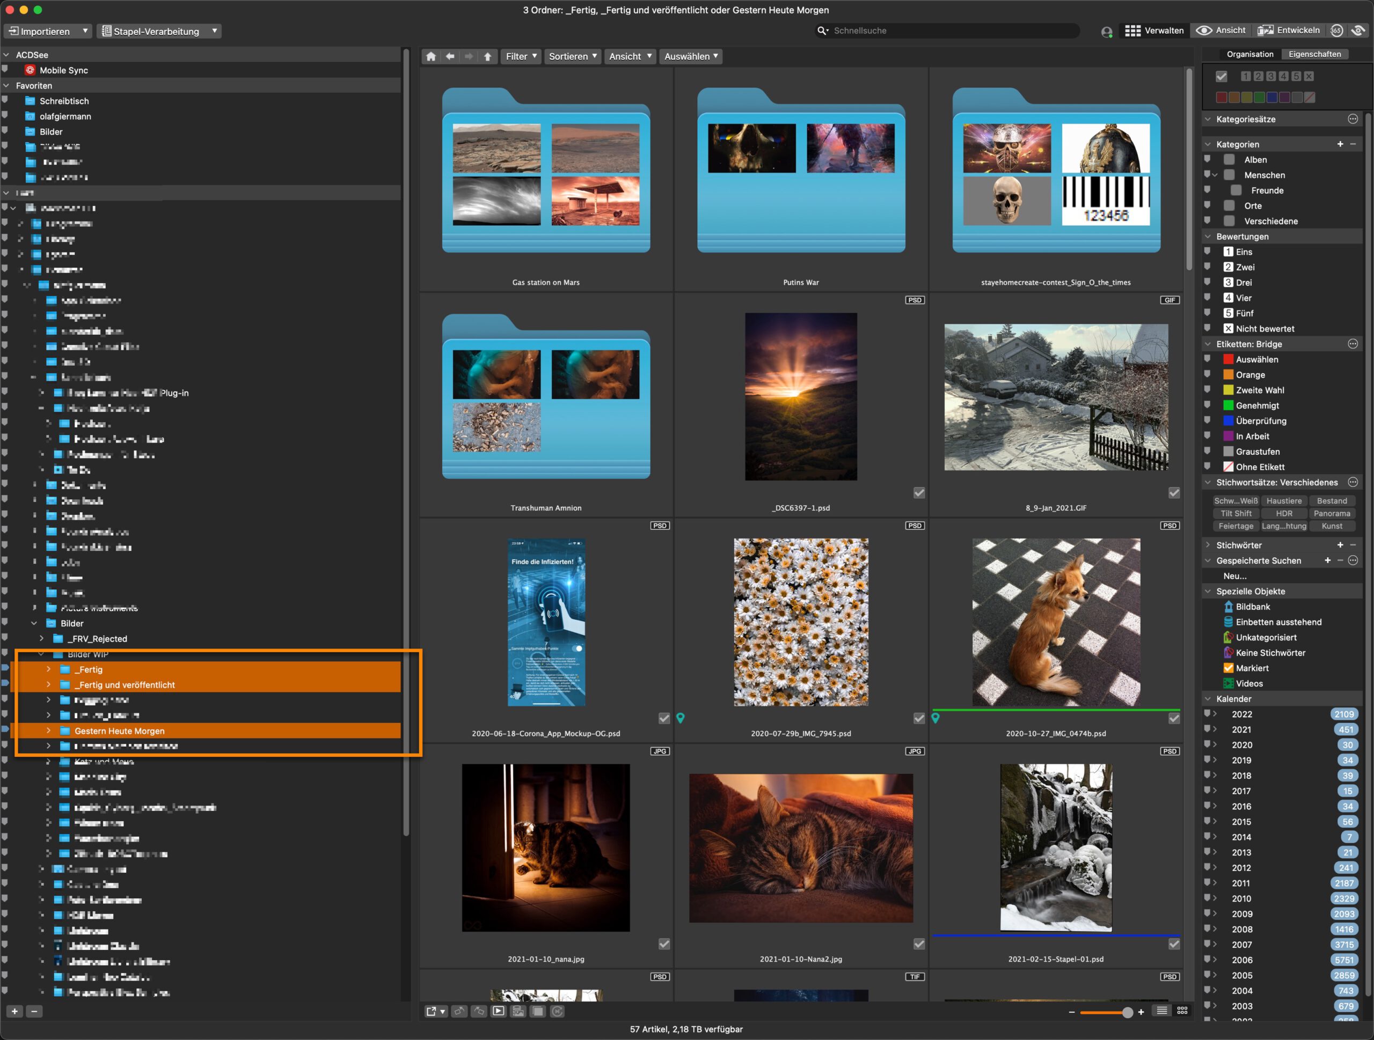1374x1040 pixels.
Task: Click the red color label swatch
Action: click(1221, 98)
